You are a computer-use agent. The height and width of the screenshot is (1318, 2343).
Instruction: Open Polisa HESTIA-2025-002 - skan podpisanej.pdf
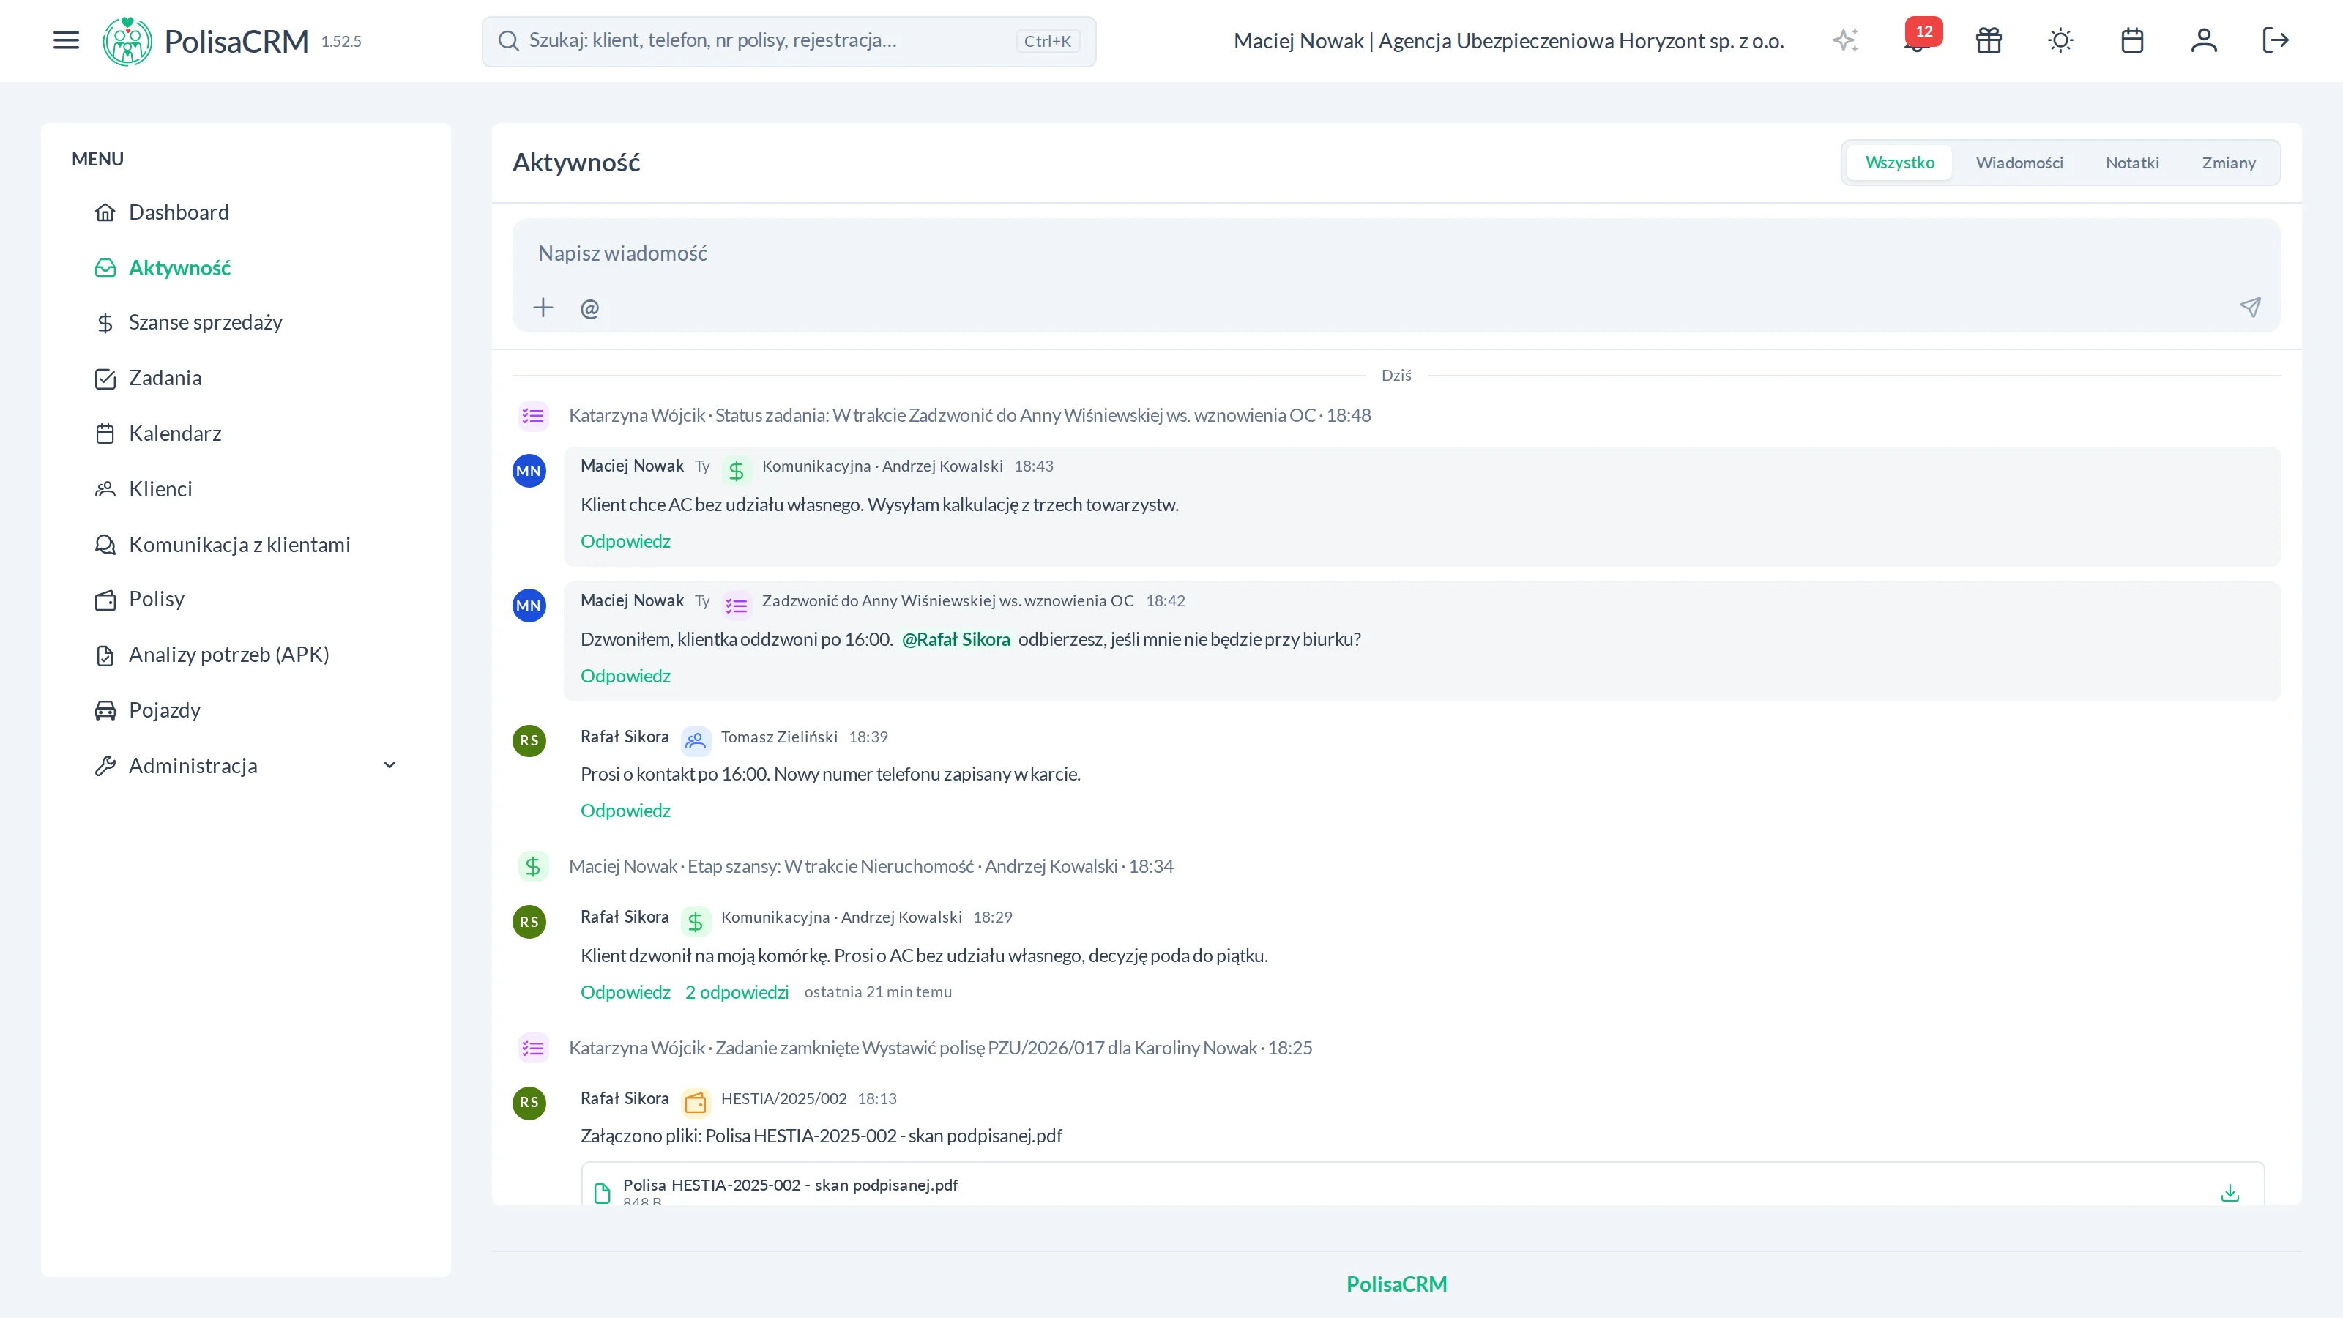click(789, 1185)
